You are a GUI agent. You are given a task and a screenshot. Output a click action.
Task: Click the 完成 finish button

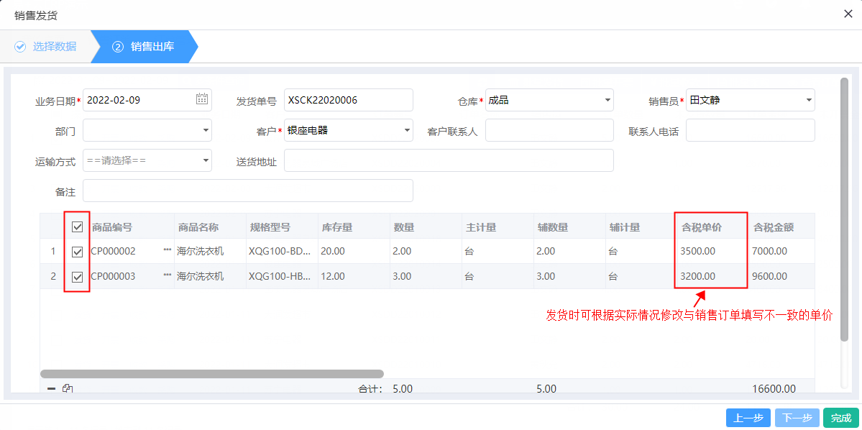840,418
